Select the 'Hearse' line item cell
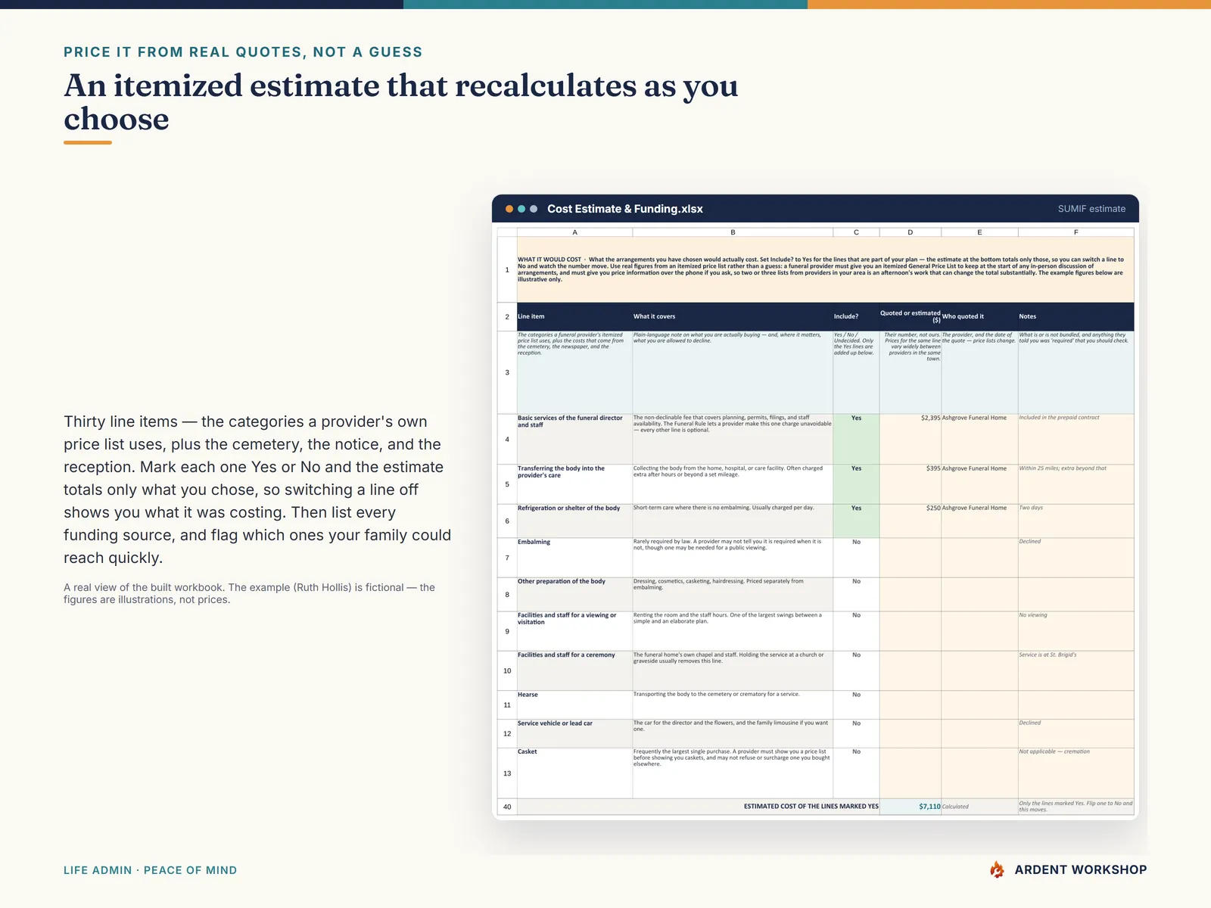This screenshot has height=908, width=1211. 574,704
